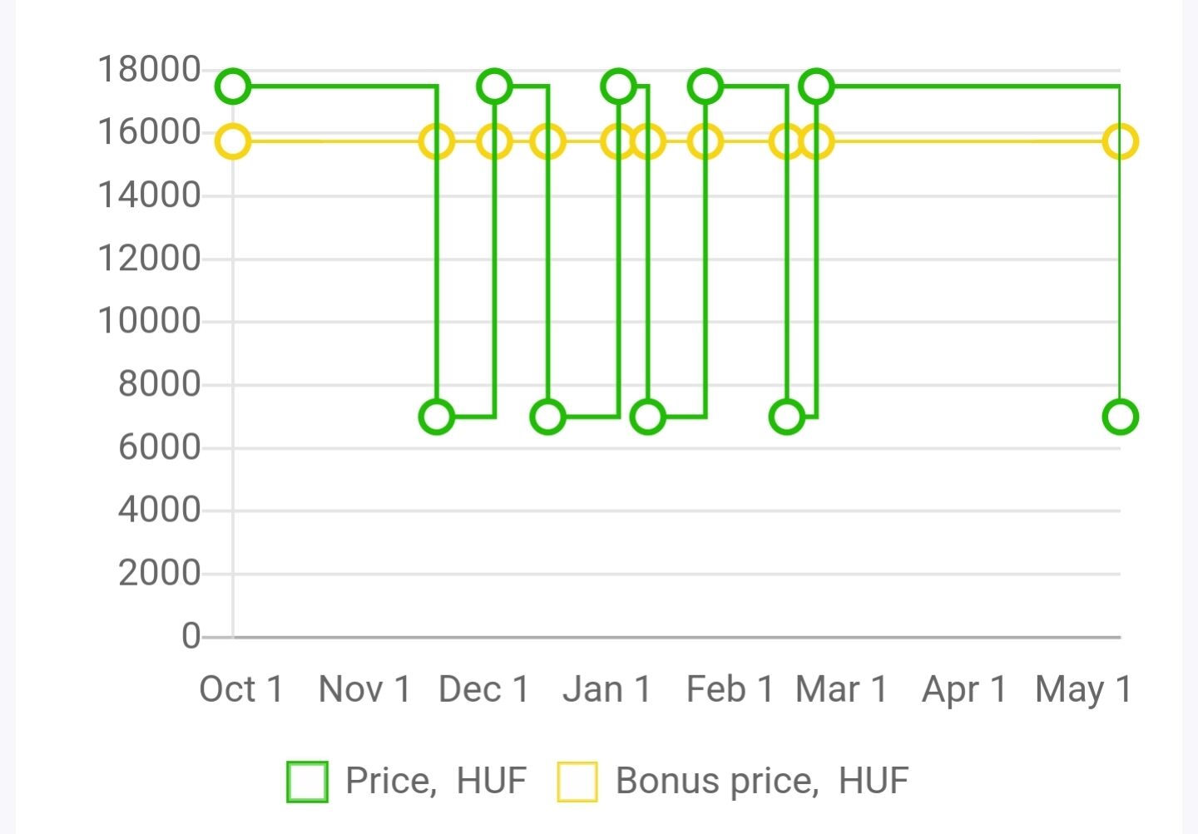Select the last yellow bonus point in May
The width and height of the screenshot is (1198, 834).
[1121, 141]
